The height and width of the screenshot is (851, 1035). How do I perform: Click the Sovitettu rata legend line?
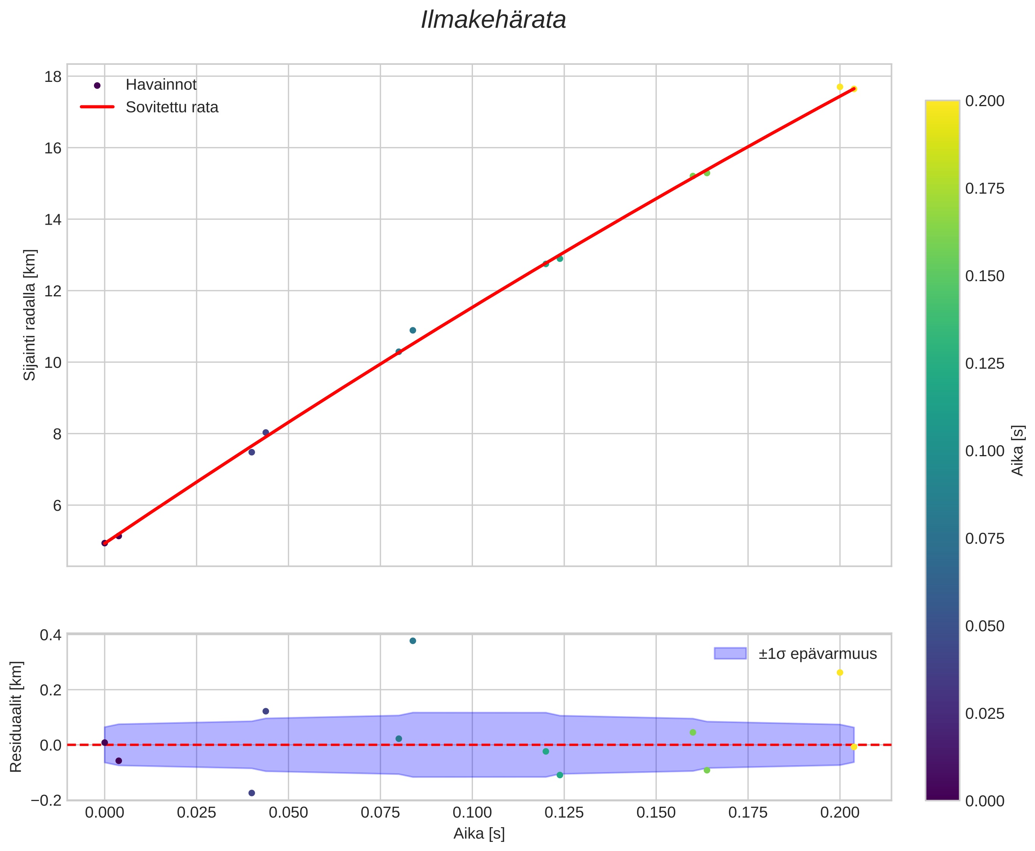point(97,107)
